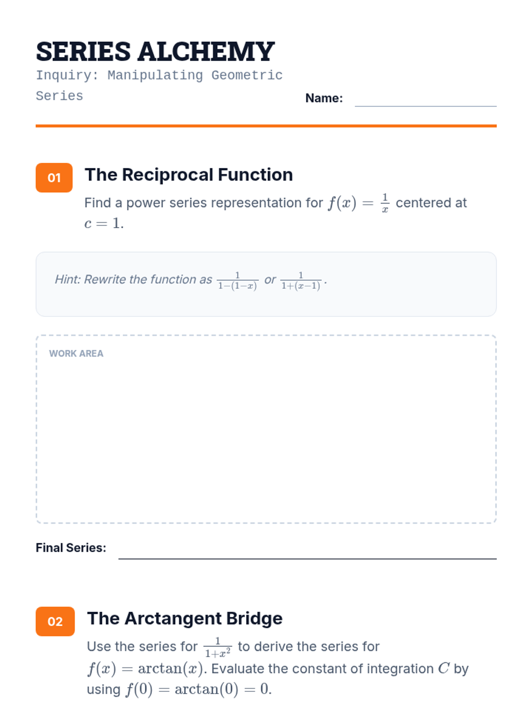532x710 pixels.
Task: Click the 'Final Series:' label
Action: (71, 548)
